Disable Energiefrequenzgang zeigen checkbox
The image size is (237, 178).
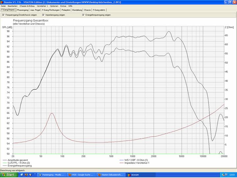(83, 15)
